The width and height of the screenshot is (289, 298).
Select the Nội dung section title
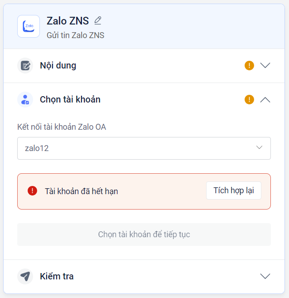click(58, 65)
